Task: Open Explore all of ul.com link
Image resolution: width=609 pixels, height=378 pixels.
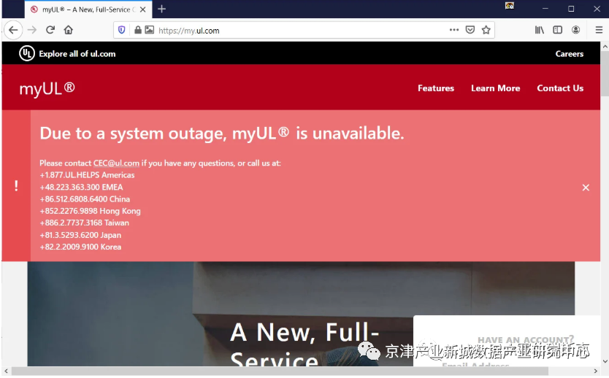Action: (x=77, y=54)
